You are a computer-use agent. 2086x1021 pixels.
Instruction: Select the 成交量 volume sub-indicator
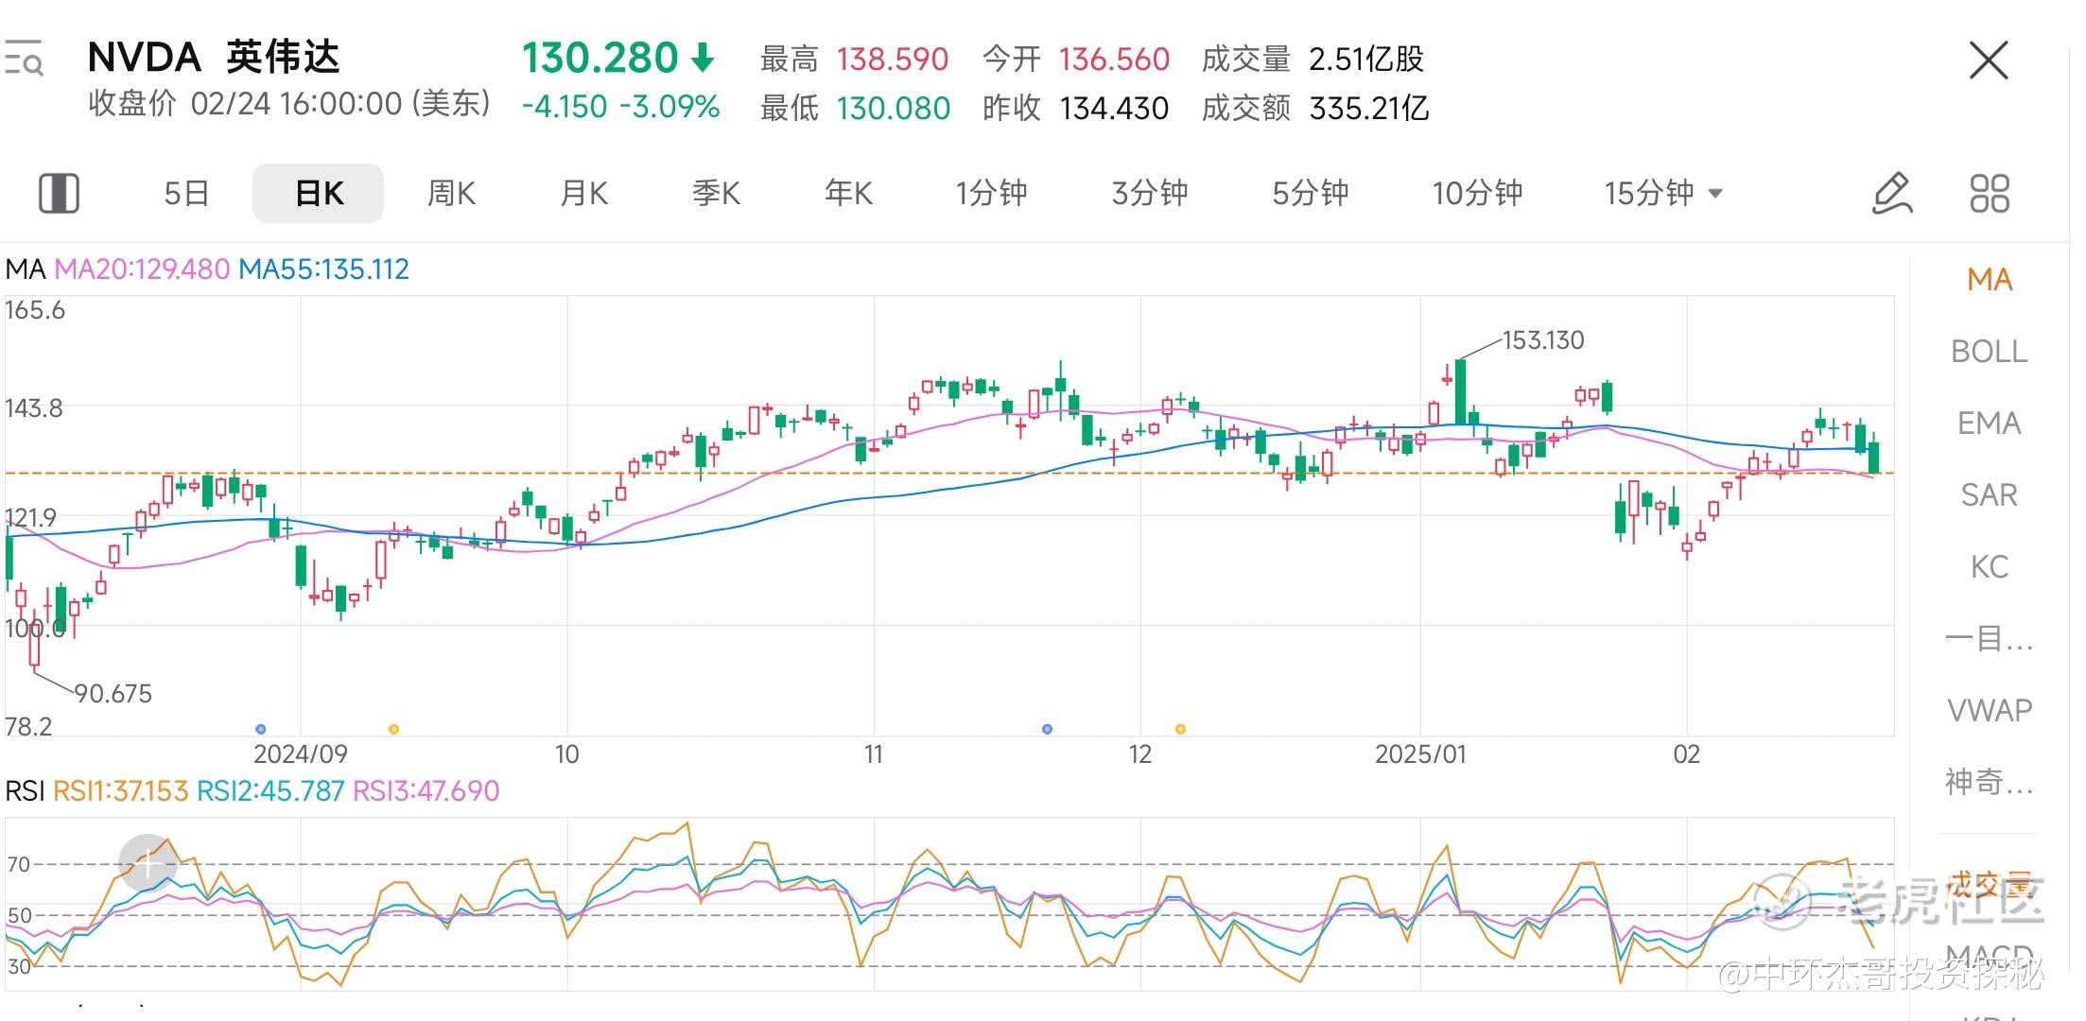coord(1990,885)
